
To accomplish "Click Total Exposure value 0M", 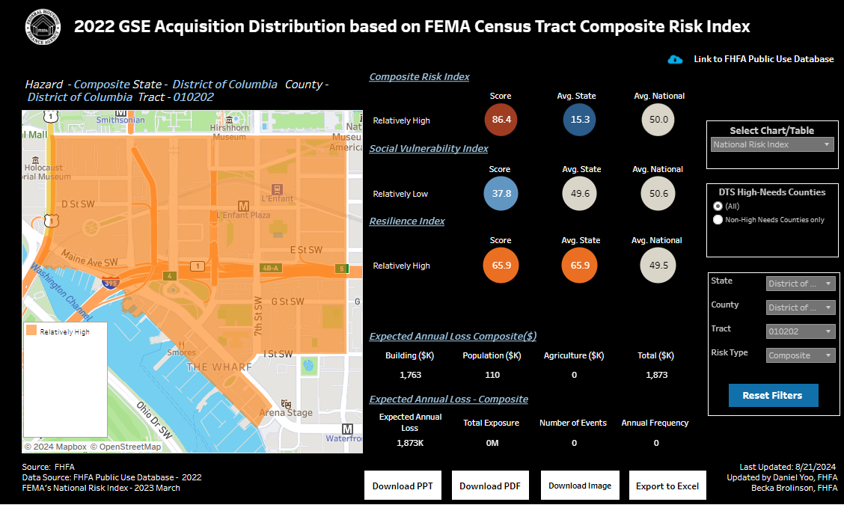I will click(492, 443).
